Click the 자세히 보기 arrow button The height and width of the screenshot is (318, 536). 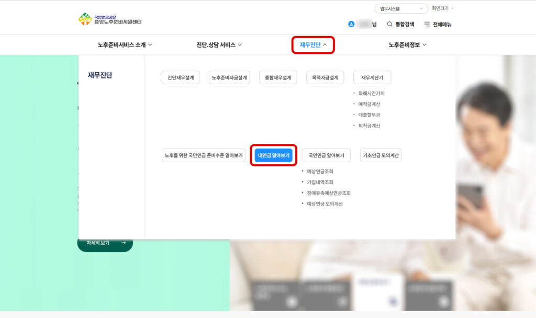pos(105,243)
